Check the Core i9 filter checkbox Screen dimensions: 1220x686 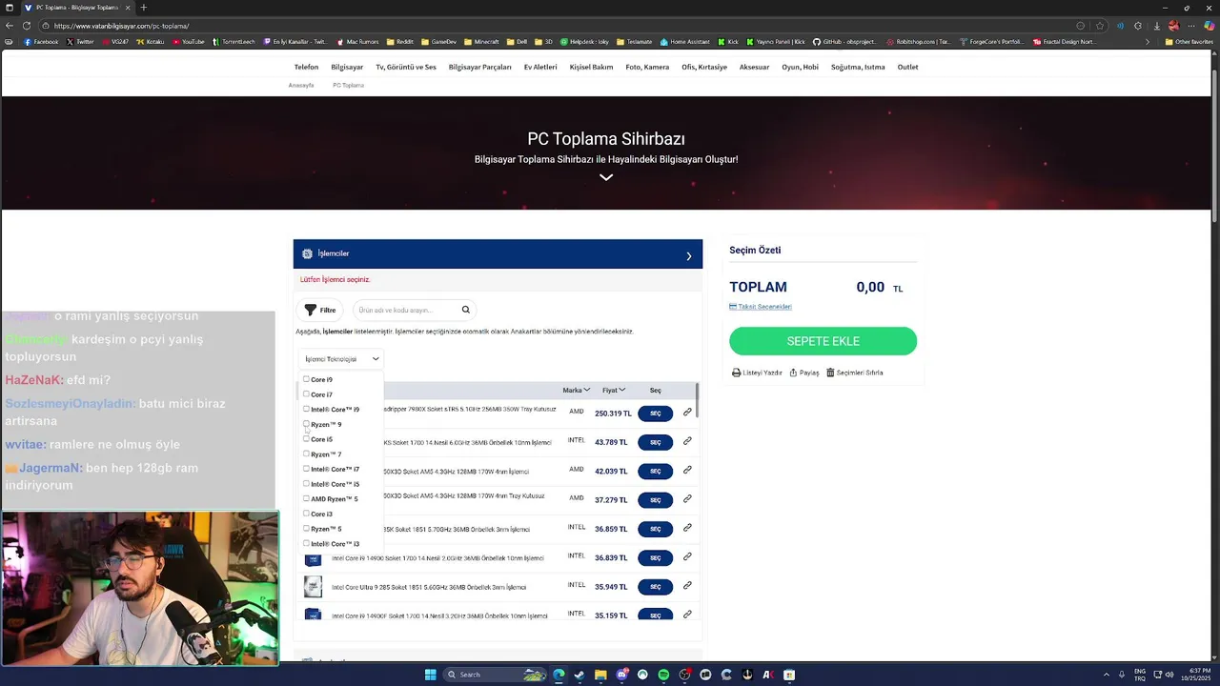pyautogui.click(x=306, y=379)
